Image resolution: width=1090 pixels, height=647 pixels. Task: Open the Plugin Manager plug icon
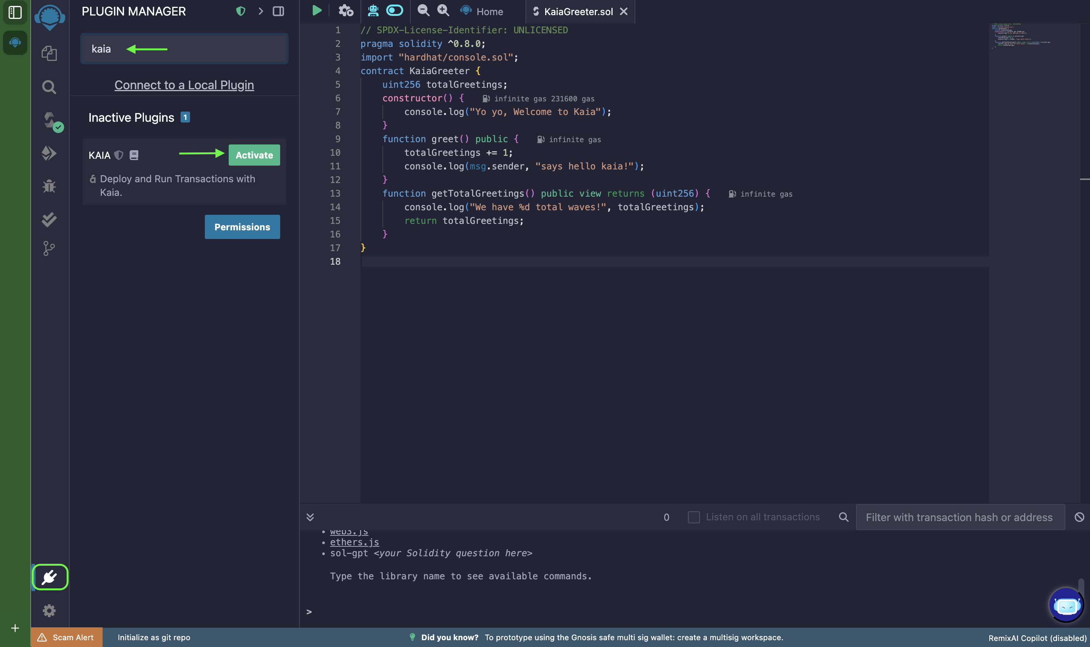click(x=50, y=577)
